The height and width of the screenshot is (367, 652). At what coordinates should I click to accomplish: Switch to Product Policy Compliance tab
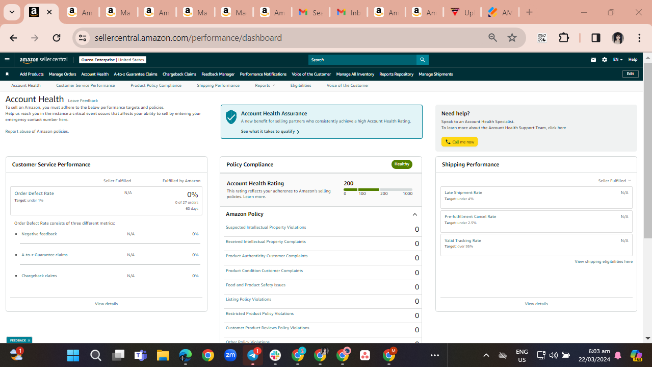[x=156, y=85]
